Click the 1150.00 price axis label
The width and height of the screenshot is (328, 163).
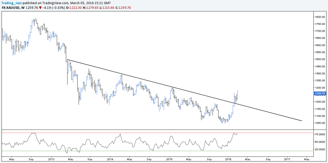pyautogui.click(x=320, y=109)
